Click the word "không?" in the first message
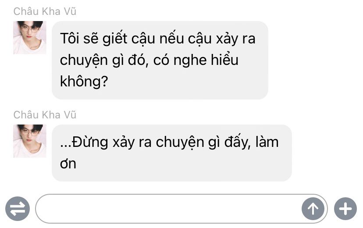363x228 pixels. [x=84, y=82]
